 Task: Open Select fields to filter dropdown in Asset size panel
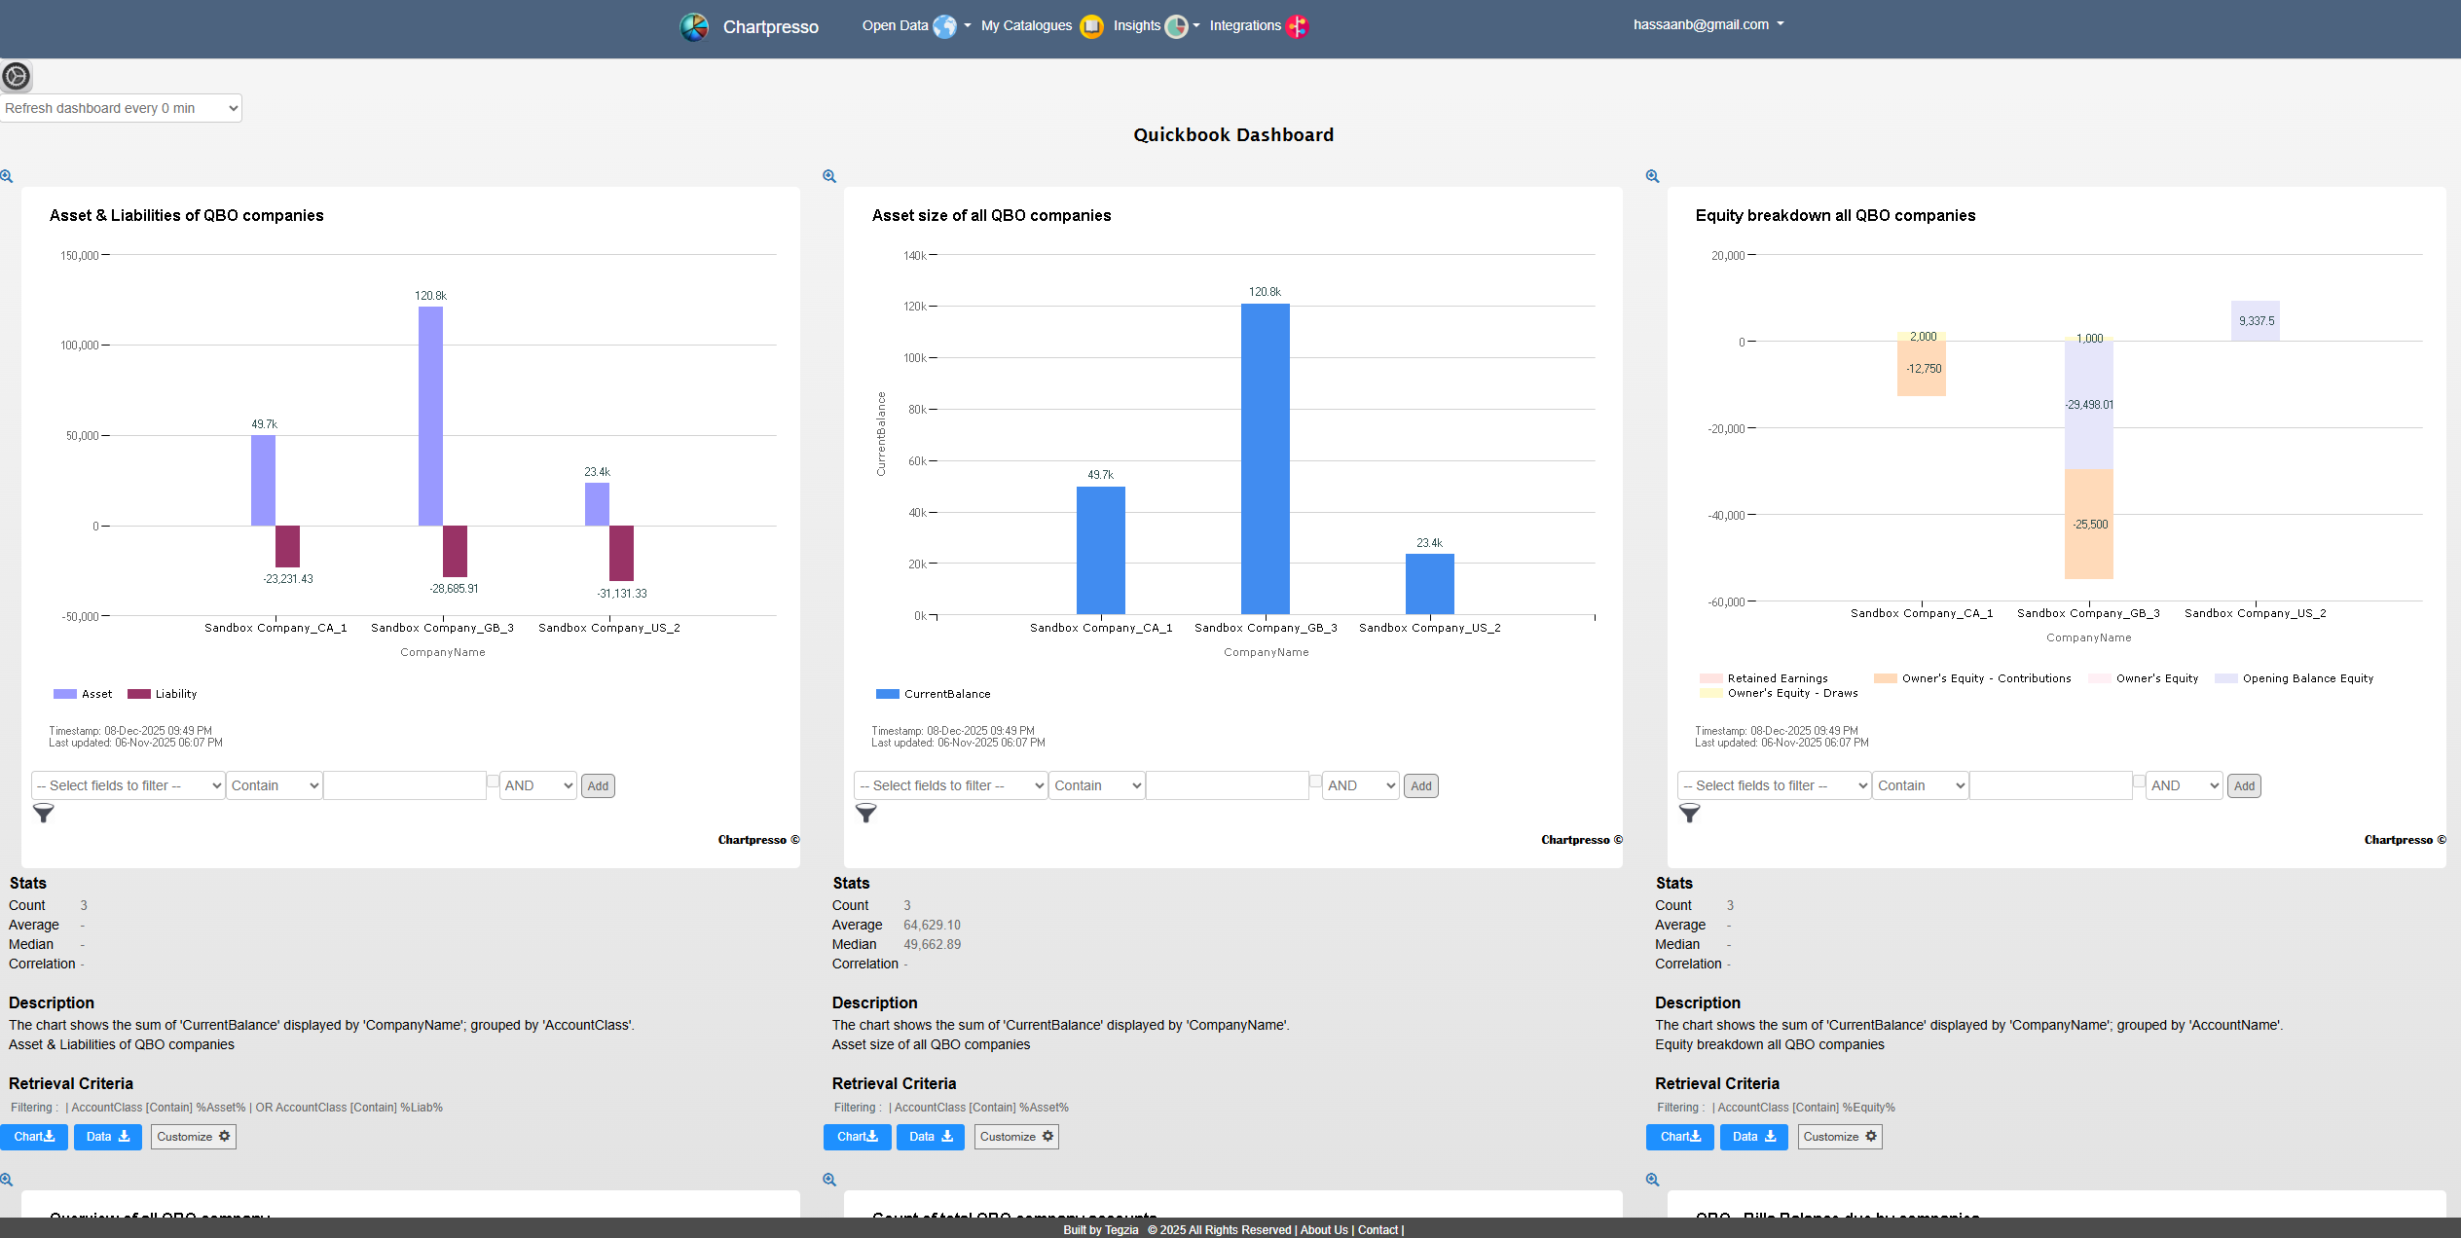click(950, 785)
